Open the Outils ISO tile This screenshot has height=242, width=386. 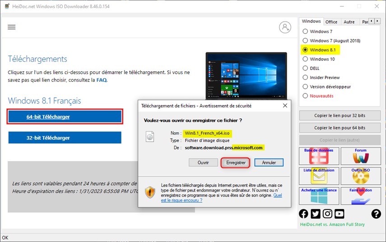click(x=361, y=176)
